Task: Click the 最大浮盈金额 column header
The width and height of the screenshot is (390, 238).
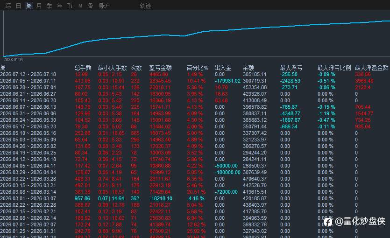Action: [371, 68]
